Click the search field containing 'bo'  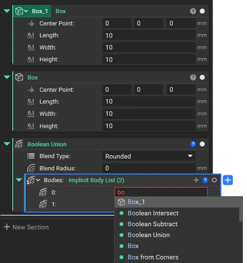[x=161, y=192]
